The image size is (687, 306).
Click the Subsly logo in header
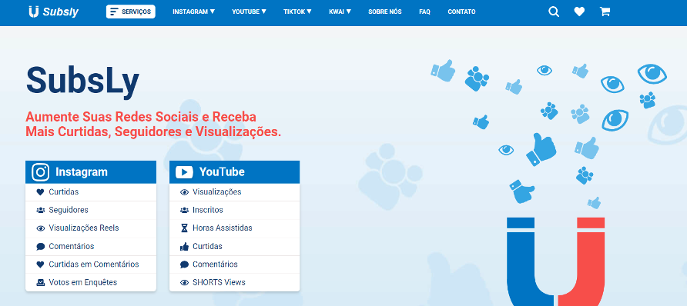(53, 12)
